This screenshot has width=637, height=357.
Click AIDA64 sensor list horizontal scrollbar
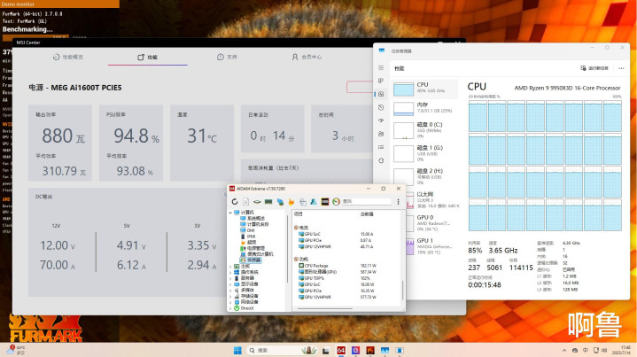[325, 308]
